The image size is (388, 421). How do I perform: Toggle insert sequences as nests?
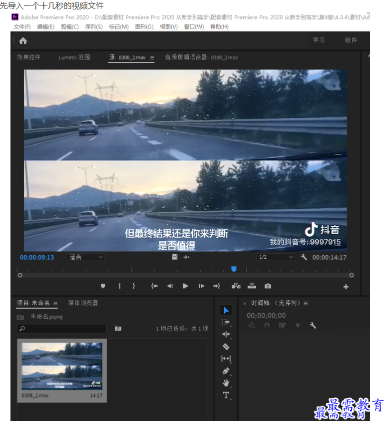pos(252,326)
